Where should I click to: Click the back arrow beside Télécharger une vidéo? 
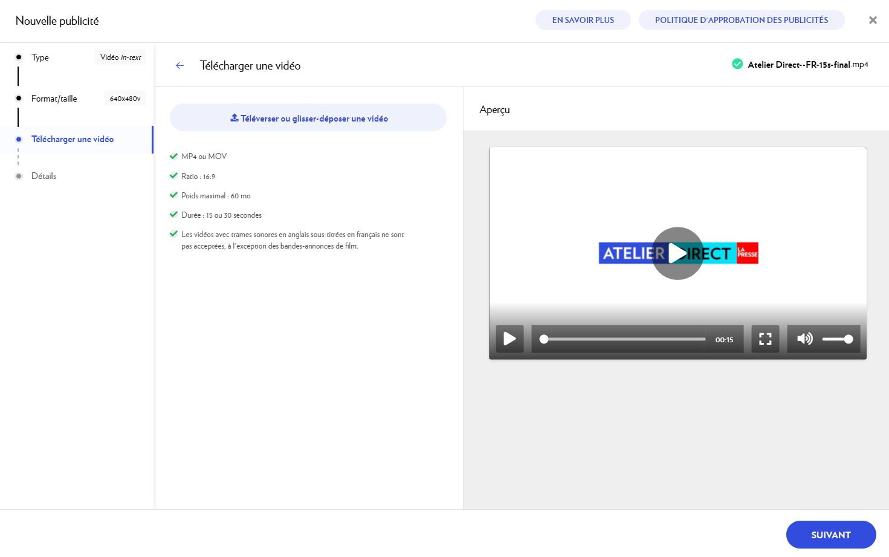(x=179, y=66)
